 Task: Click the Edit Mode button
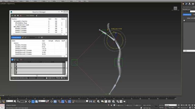coord(32,38)
